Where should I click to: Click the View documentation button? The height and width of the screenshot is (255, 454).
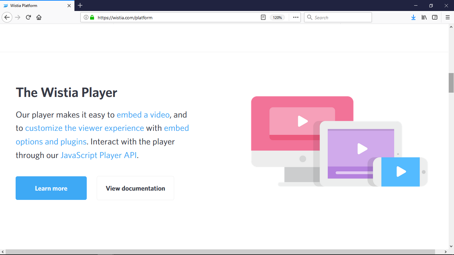tap(135, 188)
